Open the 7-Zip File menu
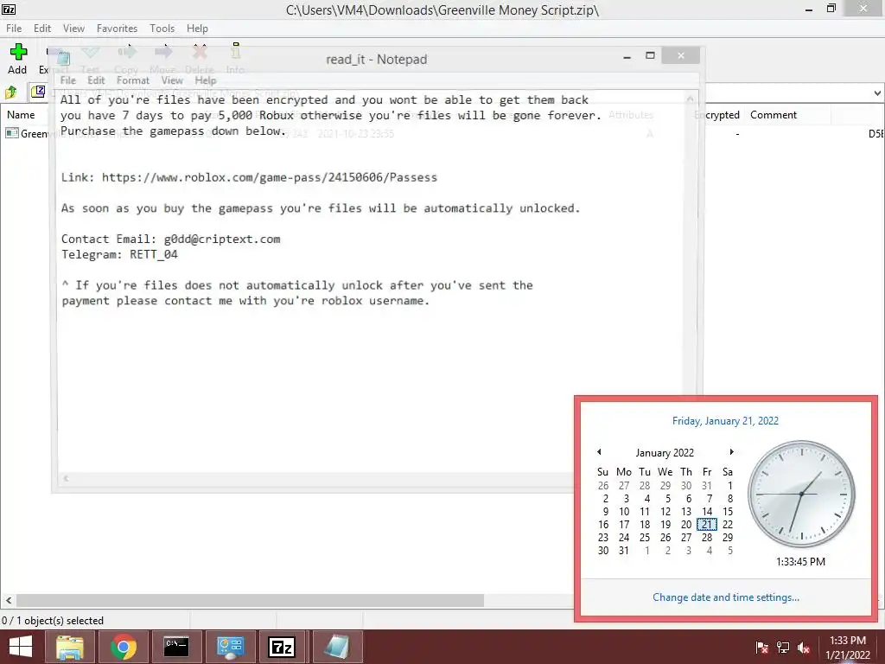 click(x=14, y=29)
